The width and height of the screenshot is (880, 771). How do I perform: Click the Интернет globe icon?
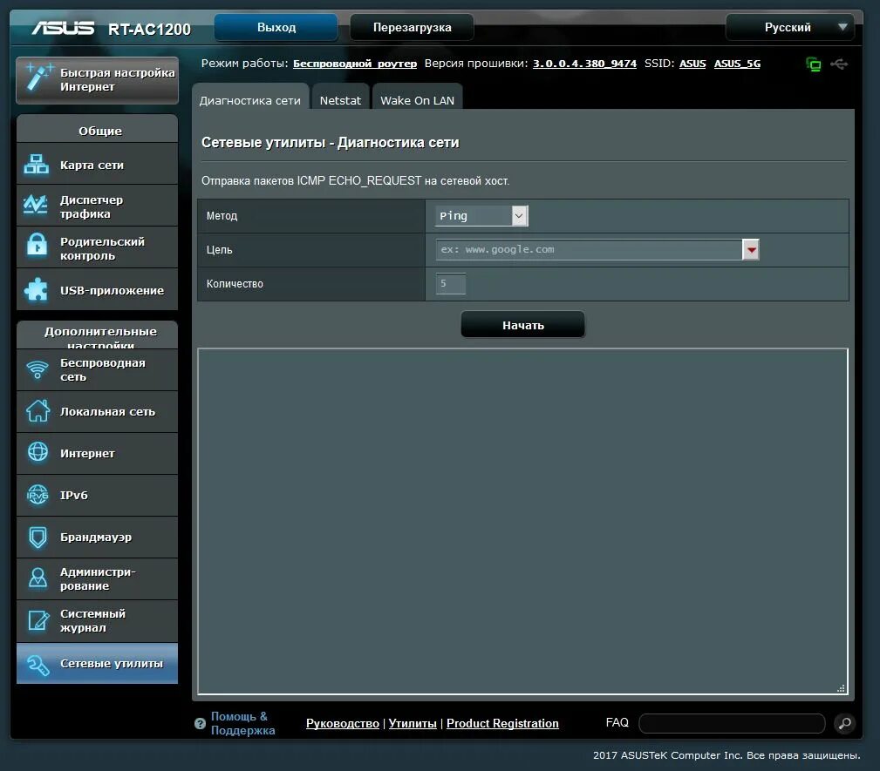[x=38, y=452]
